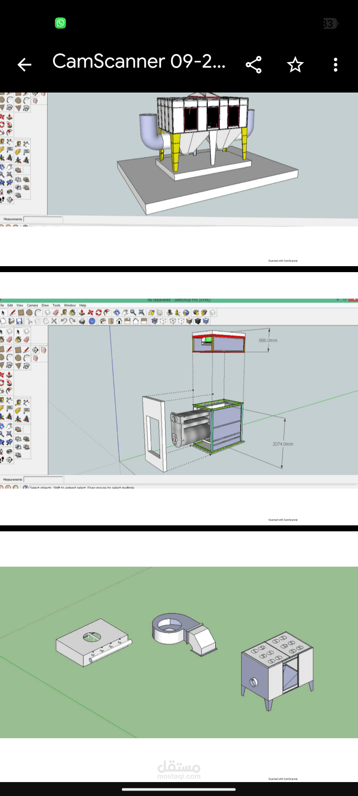Viewport: 358px width, 796px height.
Task: Select the Zoom magnifier tool icon
Action: 133,312
